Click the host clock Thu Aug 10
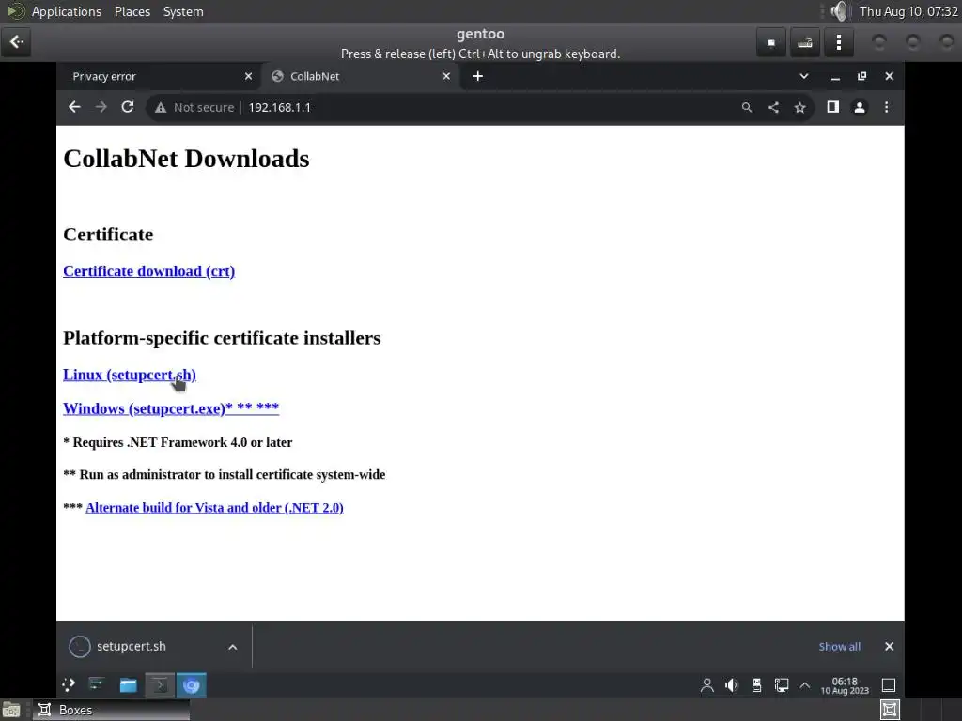 coord(908,11)
